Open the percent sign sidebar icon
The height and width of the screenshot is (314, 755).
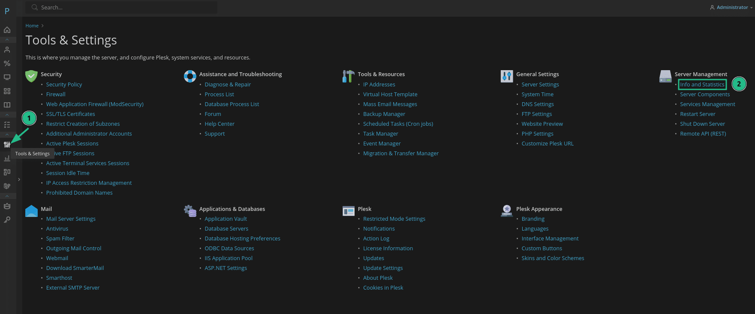(7, 63)
